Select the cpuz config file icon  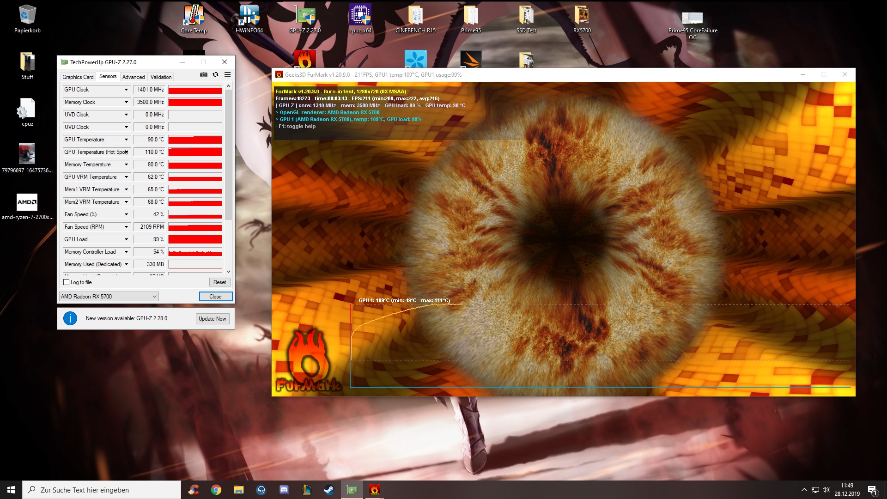(x=27, y=112)
